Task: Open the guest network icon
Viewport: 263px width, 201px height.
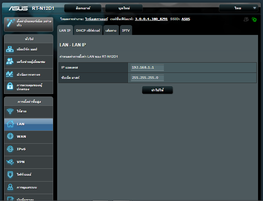Action: tap(10, 61)
